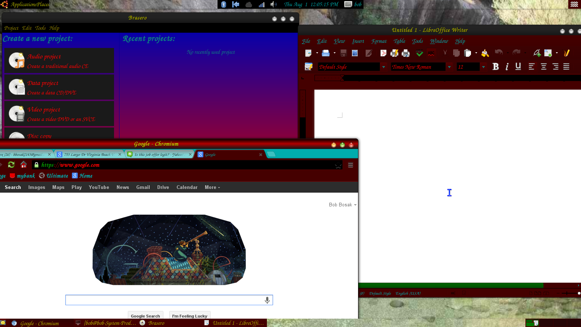Open Page Preview icon in Writer toolbar
Image resolution: width=581 pixels, height=327 pixels.
[x=406, y=53]
